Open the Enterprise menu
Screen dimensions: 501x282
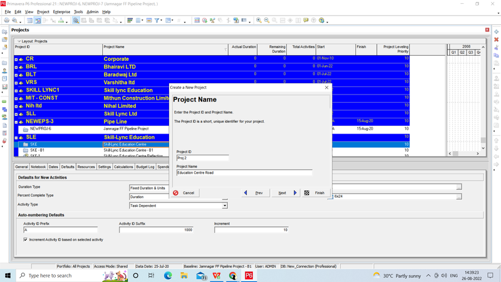61,12
